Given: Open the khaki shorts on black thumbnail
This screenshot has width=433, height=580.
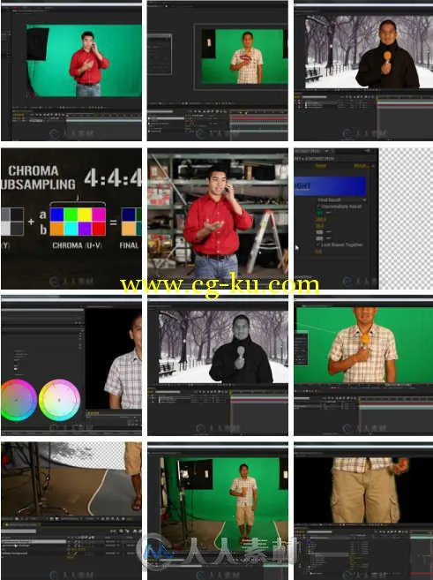Looking at the screenshot, I should 363,510.
